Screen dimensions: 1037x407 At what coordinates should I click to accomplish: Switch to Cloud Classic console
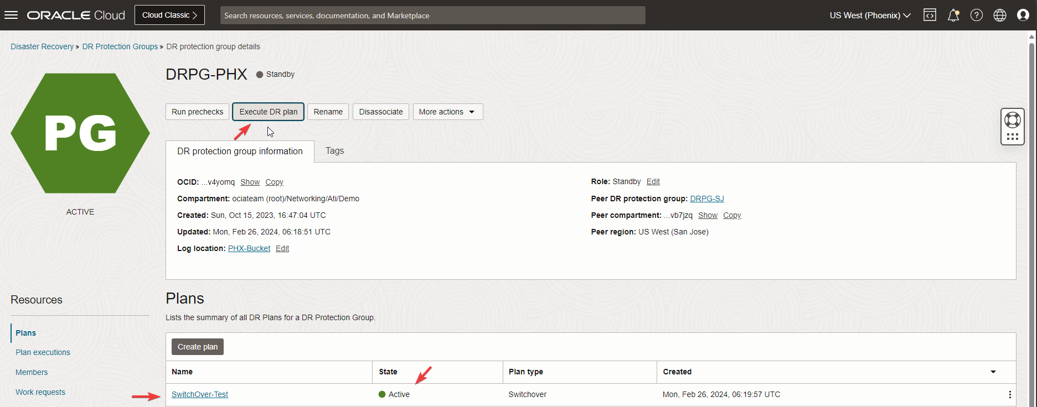(x=169, y=15)
